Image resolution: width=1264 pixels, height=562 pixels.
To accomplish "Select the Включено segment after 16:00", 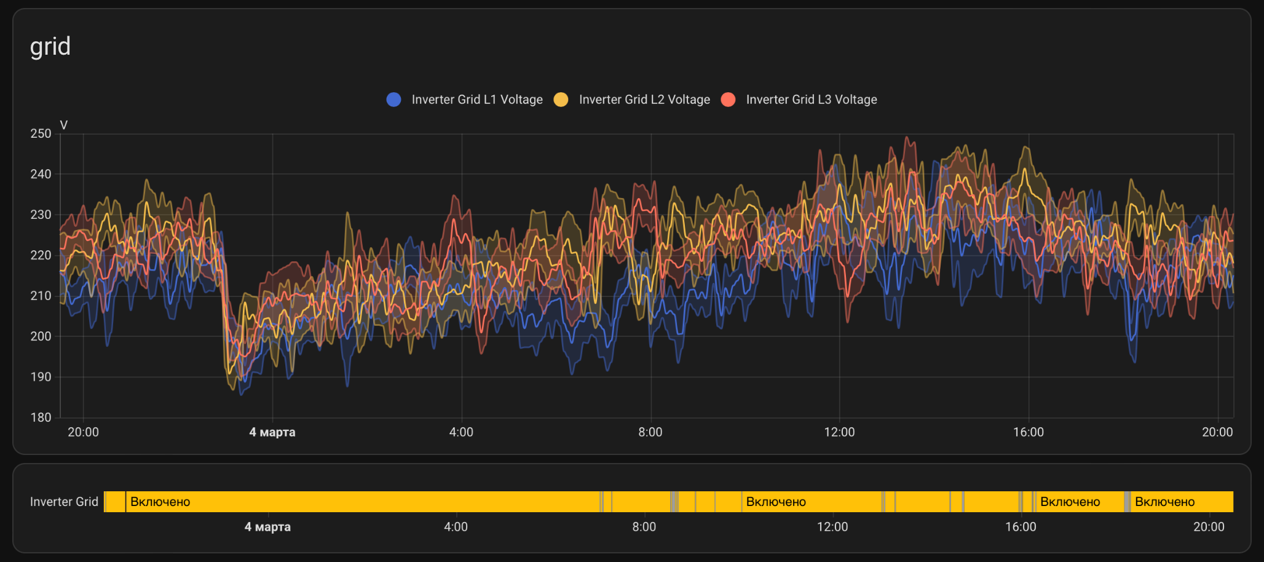I will [1080, 502].
